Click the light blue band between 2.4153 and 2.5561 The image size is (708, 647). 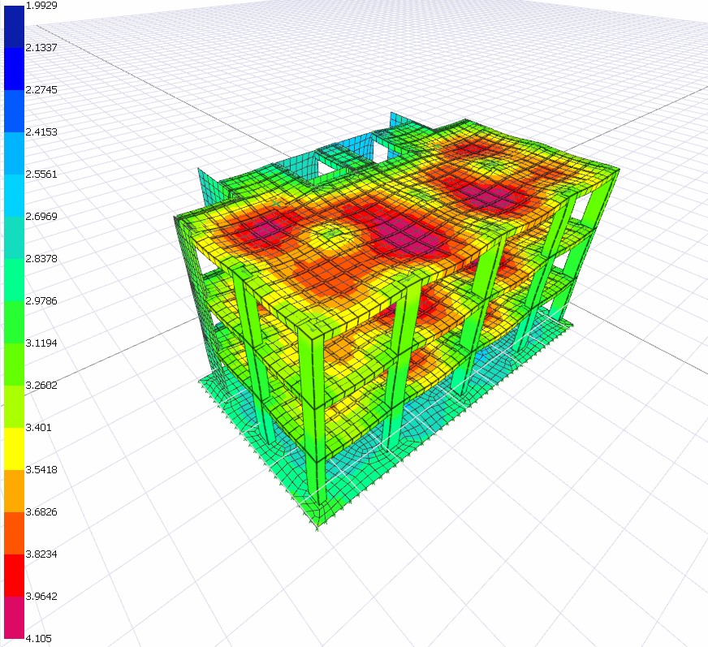(14, 153)
